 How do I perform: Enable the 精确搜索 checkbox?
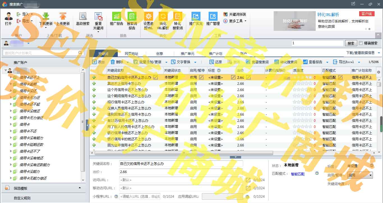(x=361, y=43)
